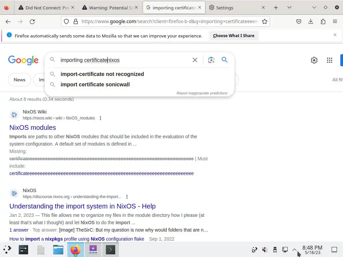343x257 pixels.
Task: Open the Google apps grid
Action: [x=330, y=60]
